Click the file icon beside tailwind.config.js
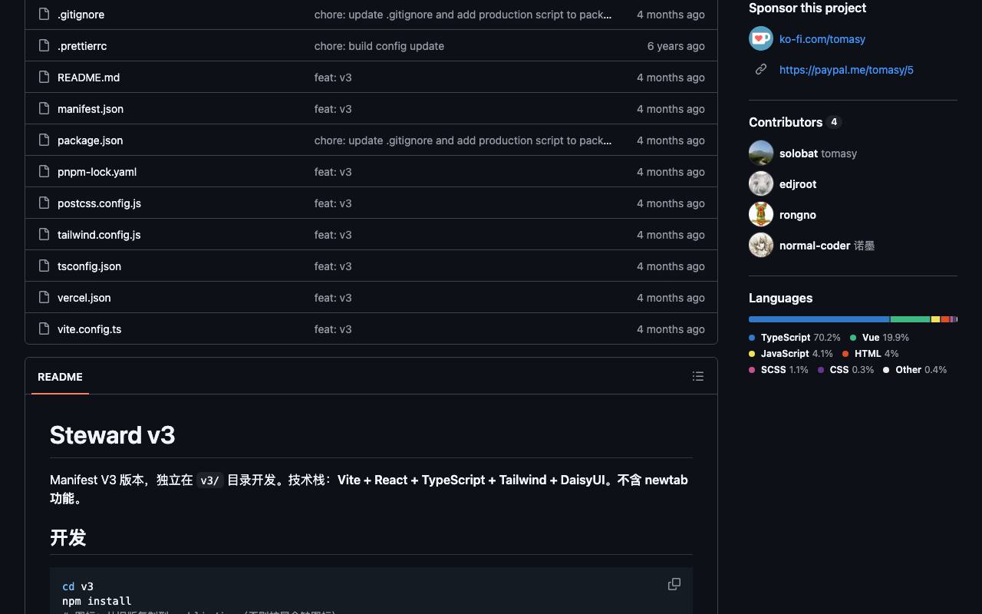 tap(44, 234)
